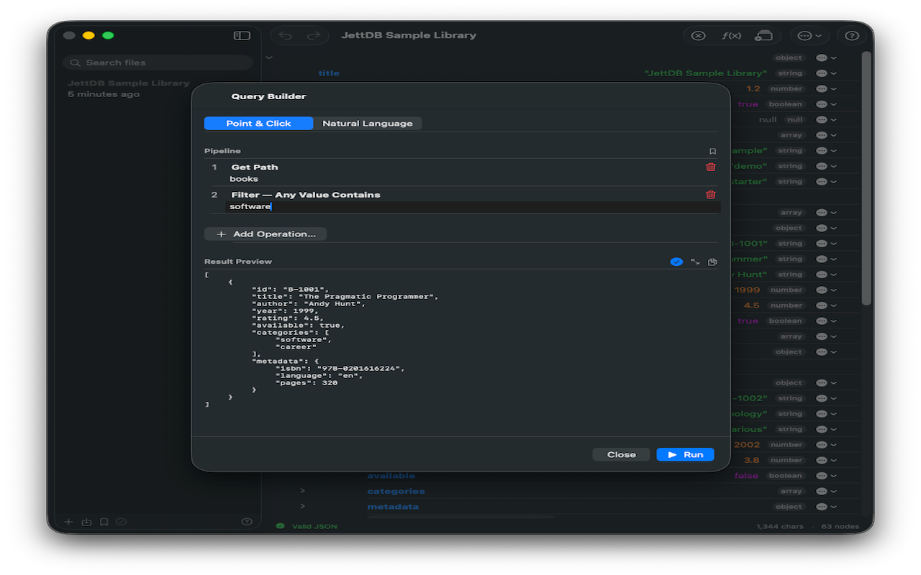Open actions menu for 3.8 number row
921x575 pixels.
point(825,460)
